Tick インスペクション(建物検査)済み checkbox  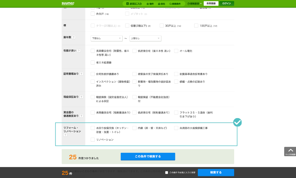(93, 82)
